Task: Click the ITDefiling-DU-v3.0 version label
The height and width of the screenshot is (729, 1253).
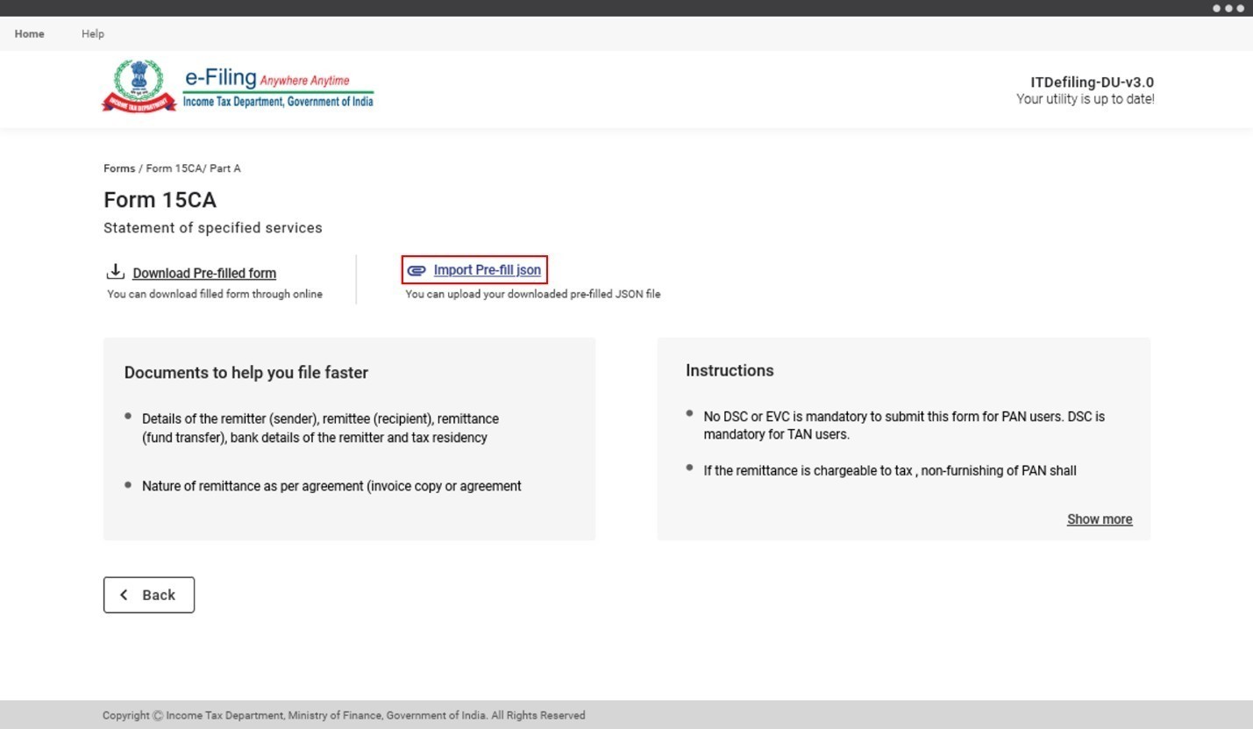Action: coord(1092,82)
